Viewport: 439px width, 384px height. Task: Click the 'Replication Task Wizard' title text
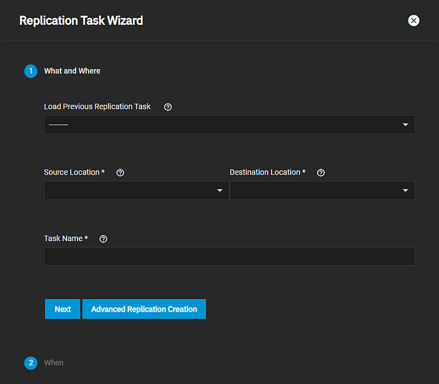pos(81,21)
